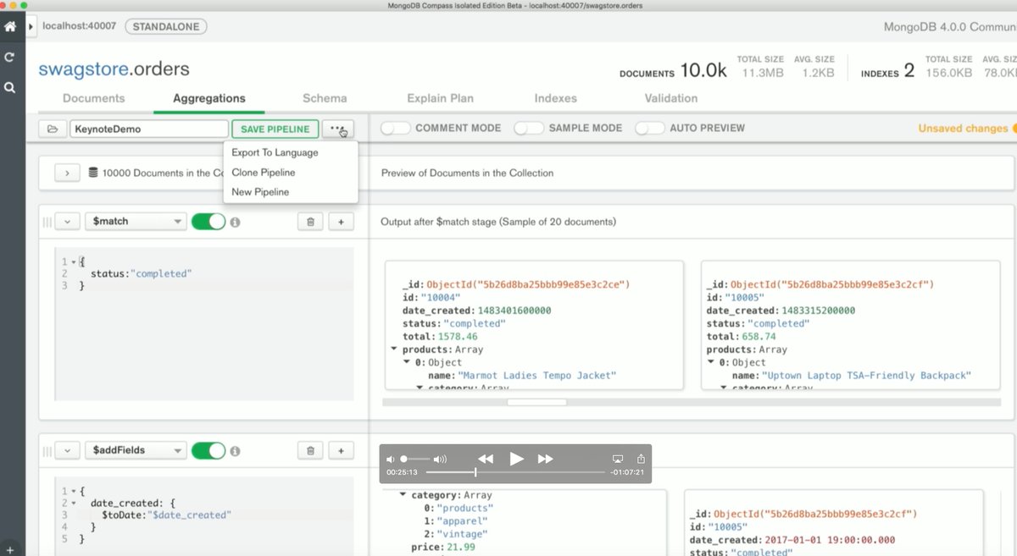Click the AirPlay icon in player
Viewport: 1017px width, 556px height.
pyautogui.click(x=618, y=459)
